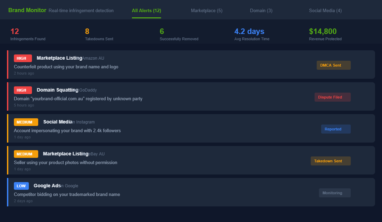
Task: Click the red Infringements Found counter
Action: [x=15, y=31]
